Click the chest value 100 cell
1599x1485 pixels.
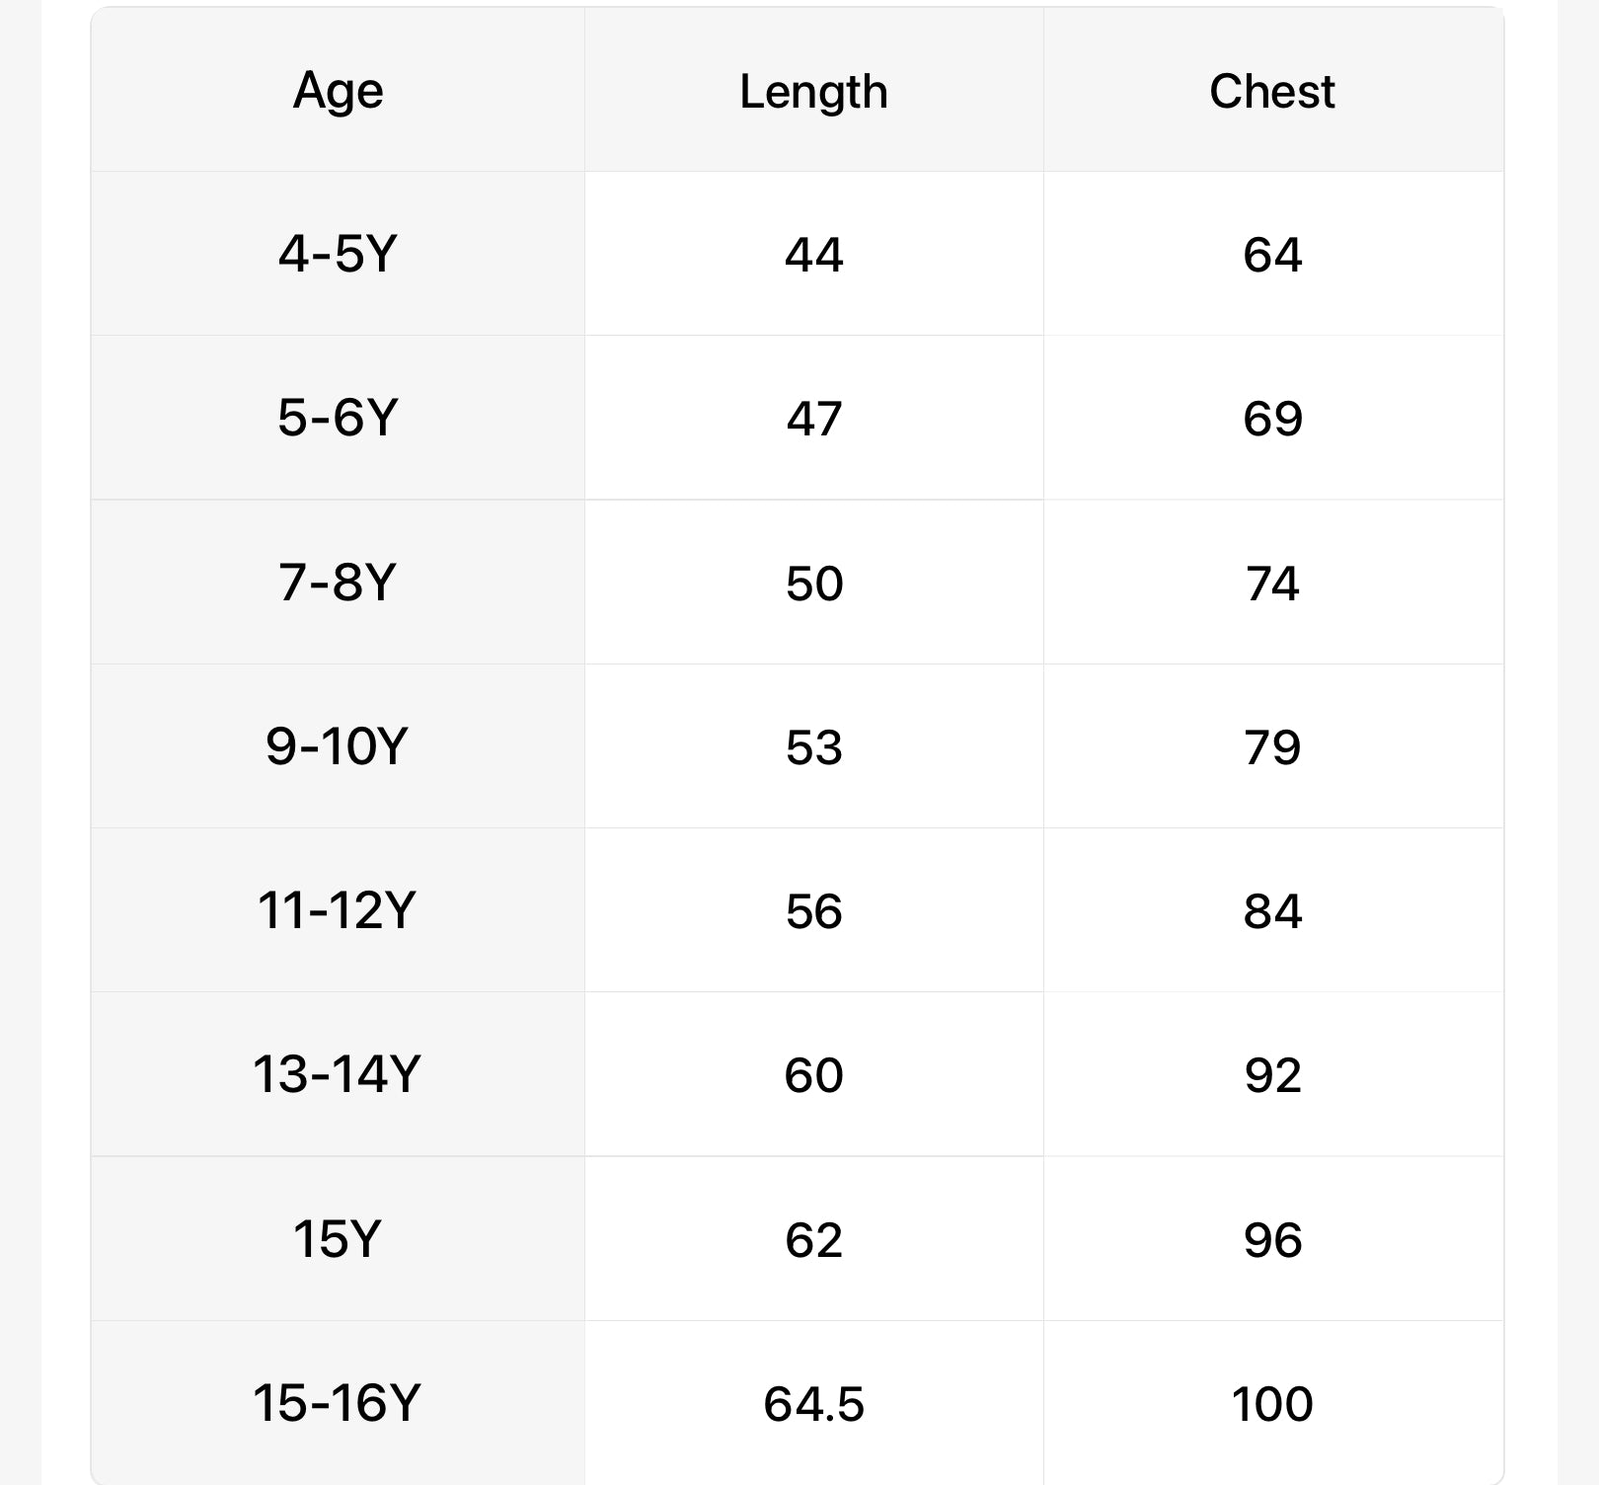[1272, 1403]
